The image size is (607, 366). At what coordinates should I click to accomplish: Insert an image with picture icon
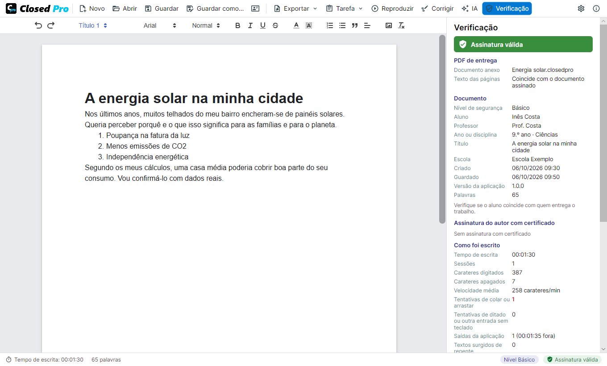pos(389,25)
